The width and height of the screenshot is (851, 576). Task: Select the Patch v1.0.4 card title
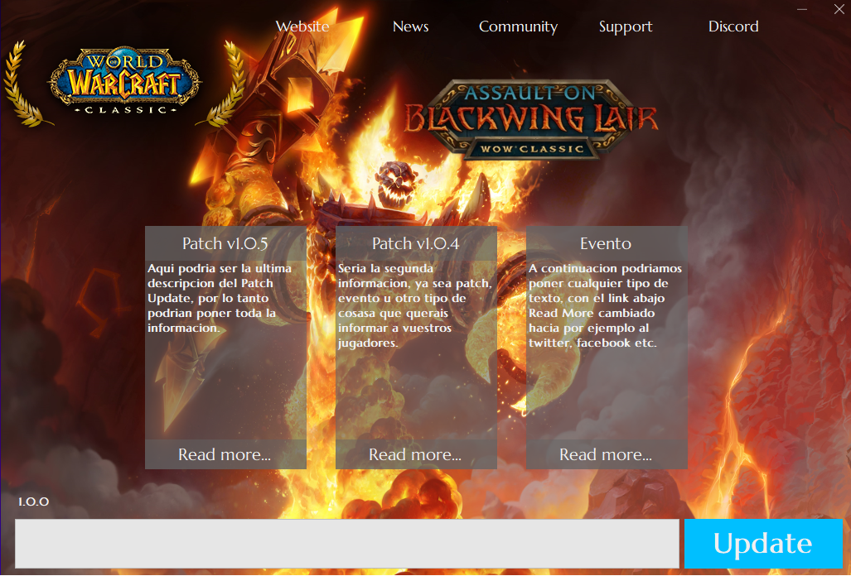(416, 244)
